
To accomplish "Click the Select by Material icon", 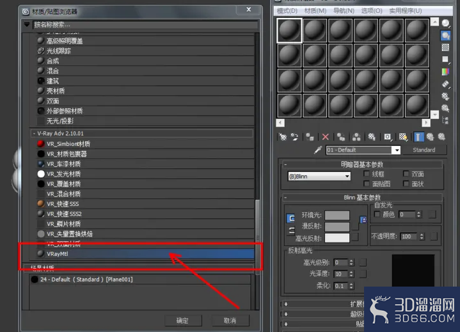I will 446,108.
